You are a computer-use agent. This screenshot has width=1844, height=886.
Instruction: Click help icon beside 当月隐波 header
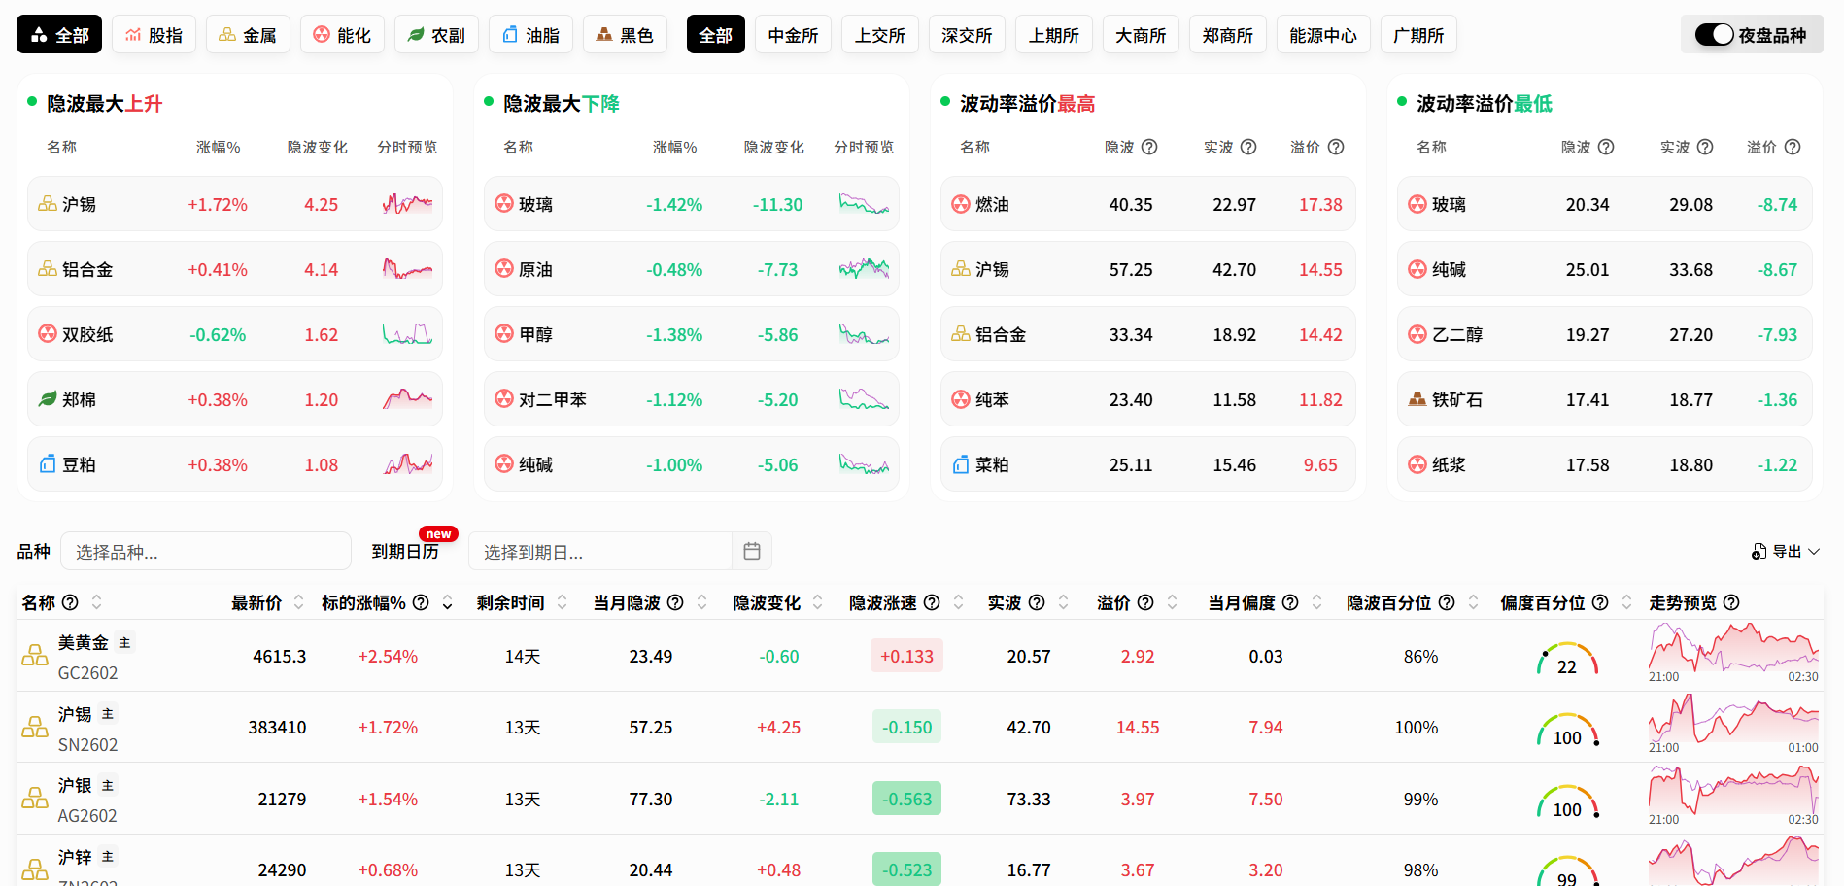675,602
